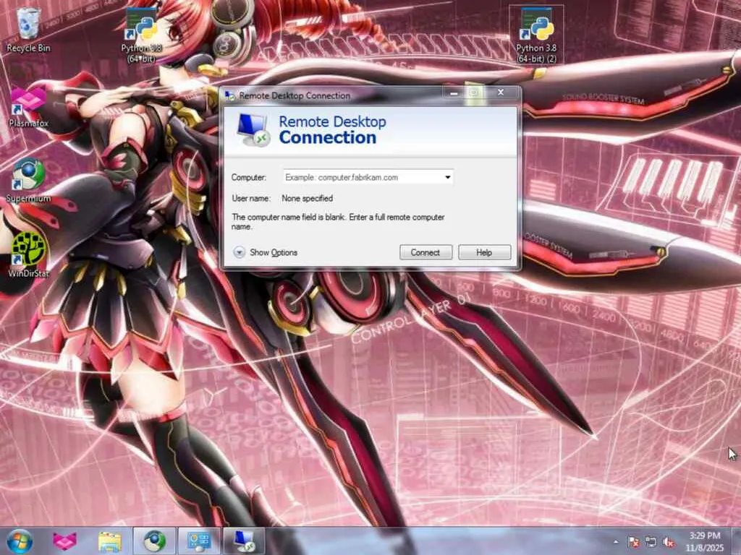Viewport: 741px width, 555px height.
Task: Minimize the Remote Desktop Connection window
Action: [x=454, y=93]
